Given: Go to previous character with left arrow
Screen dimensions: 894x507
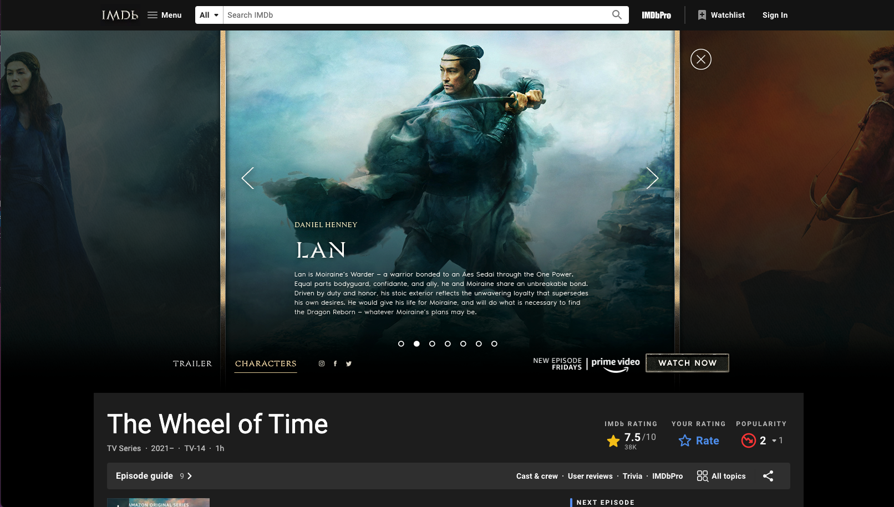Looking at the screenshot, I should (x=248, y=178).
